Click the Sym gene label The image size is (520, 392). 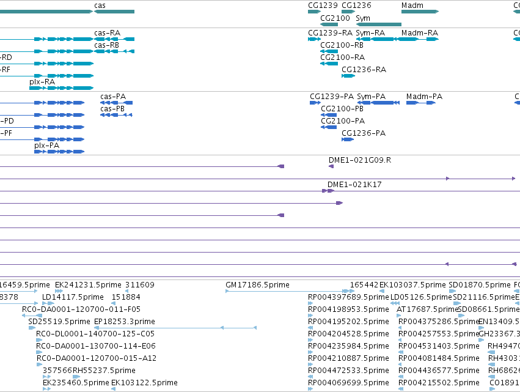(363, 18)
